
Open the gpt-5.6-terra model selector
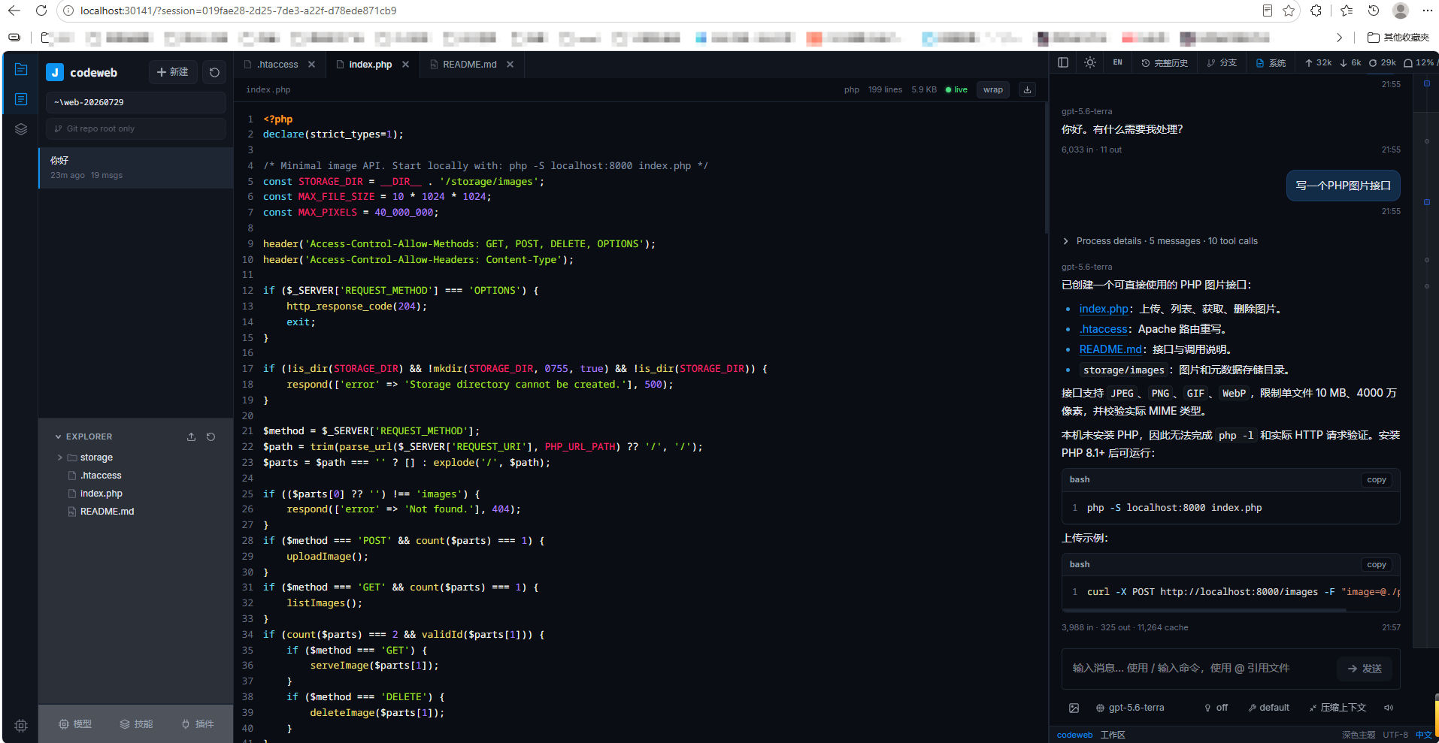point(1130,708)
